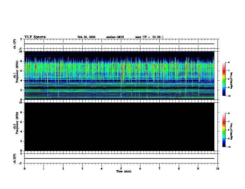Click the "-6" label on ch.1 colorbar
The image size is (245, 189).
click(228, 62)
